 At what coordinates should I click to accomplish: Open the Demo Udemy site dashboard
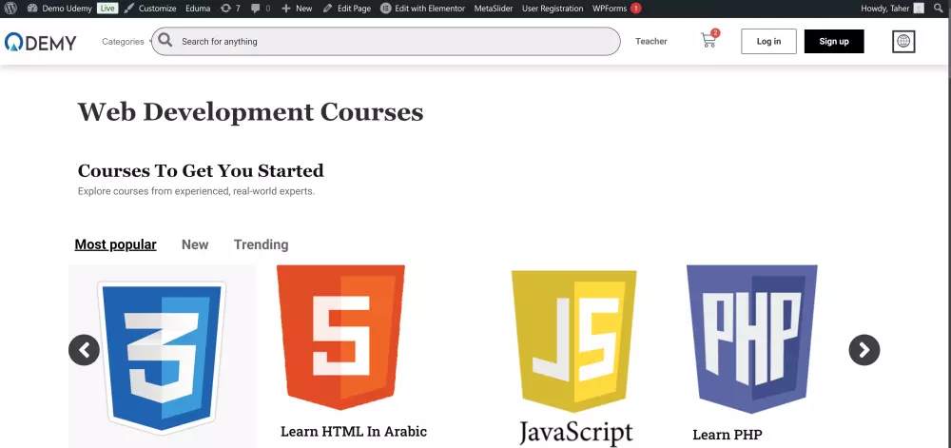(x=60, y=9)
